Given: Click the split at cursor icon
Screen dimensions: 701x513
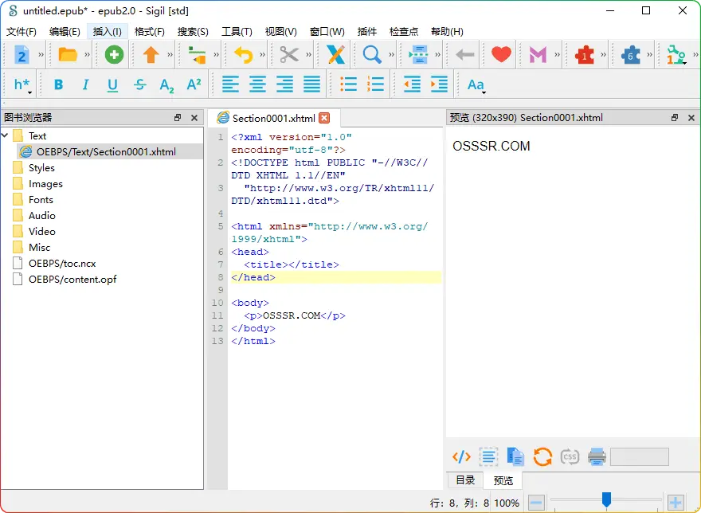Looking at the screenshot, I should [x=418, y=55].
